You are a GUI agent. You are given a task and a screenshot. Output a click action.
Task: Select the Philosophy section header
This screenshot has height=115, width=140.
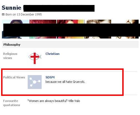pyautogui.click(x=70, y=45)
